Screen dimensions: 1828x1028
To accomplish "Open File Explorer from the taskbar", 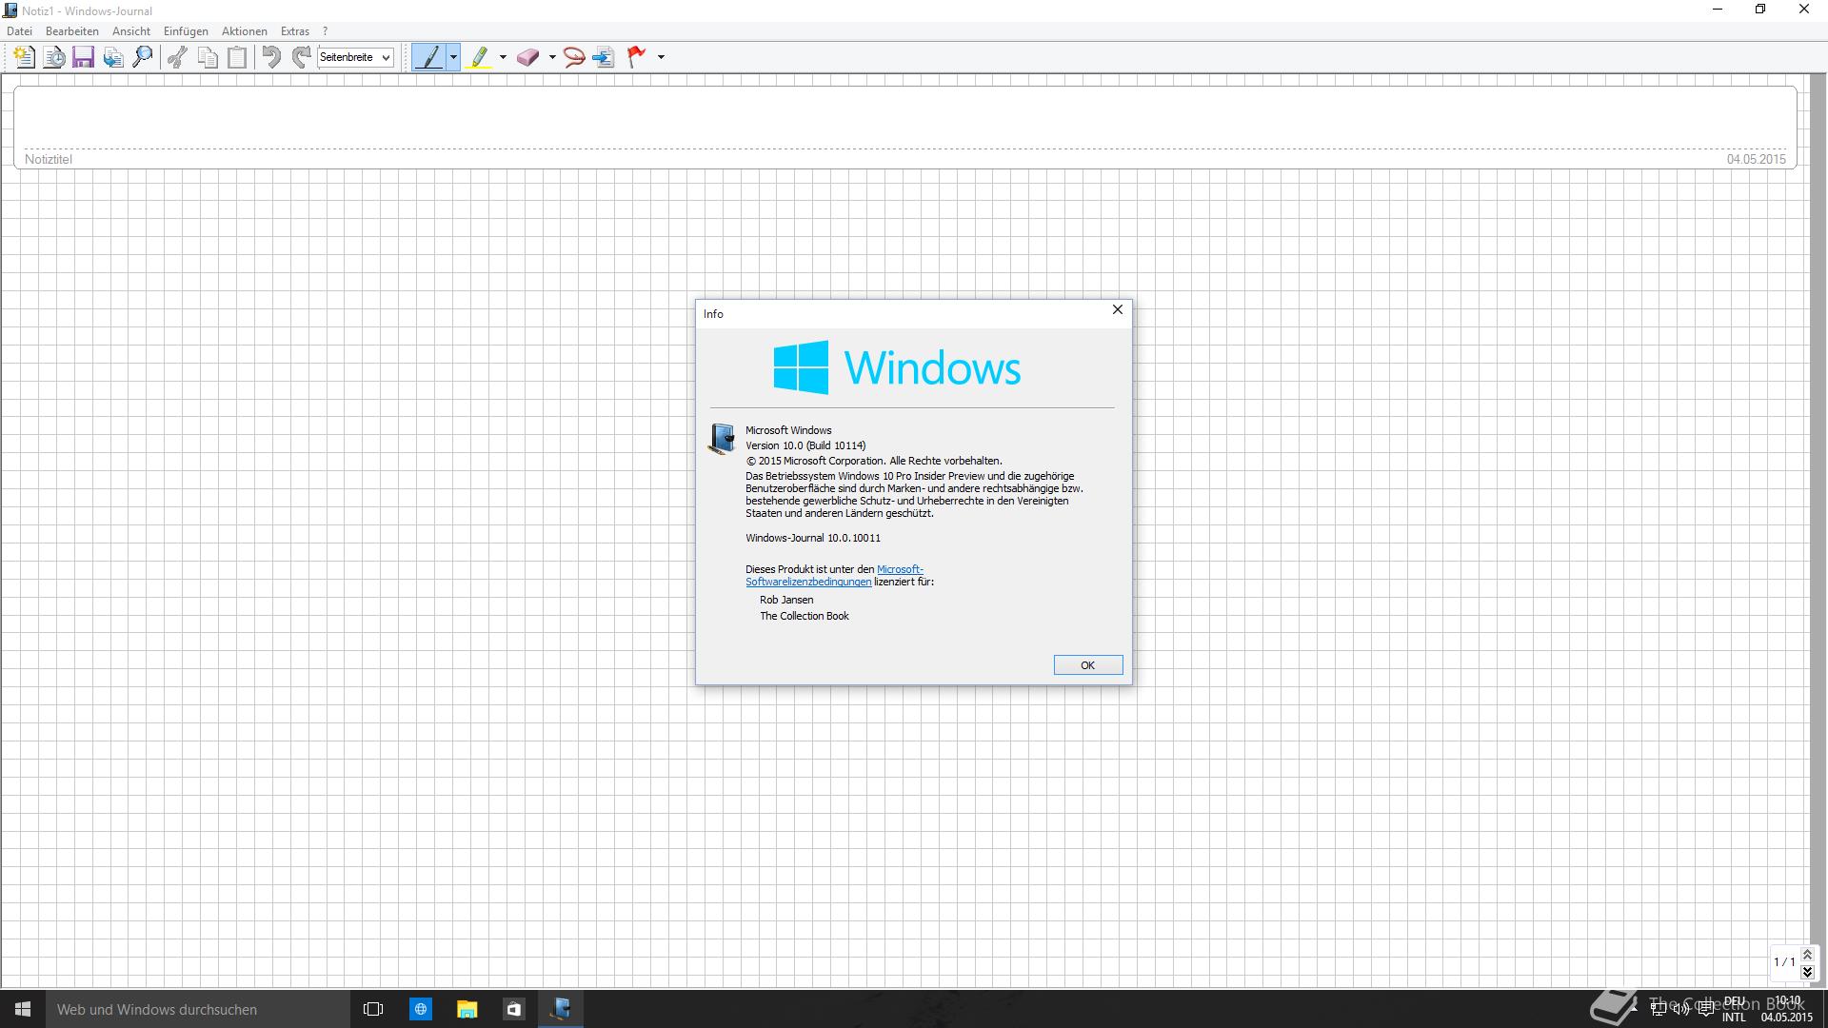I will click(x=467, y=1009).
